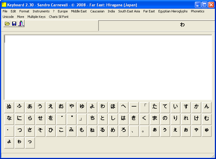Open the More menu
The height and width of the screenshot is (159, 216).
(21, 17)
